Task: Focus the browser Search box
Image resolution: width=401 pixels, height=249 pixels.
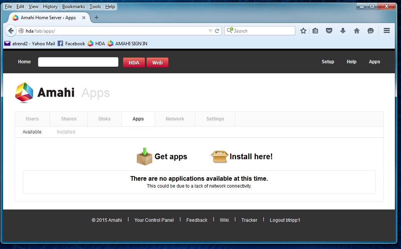Action: [x=260, y=31]
